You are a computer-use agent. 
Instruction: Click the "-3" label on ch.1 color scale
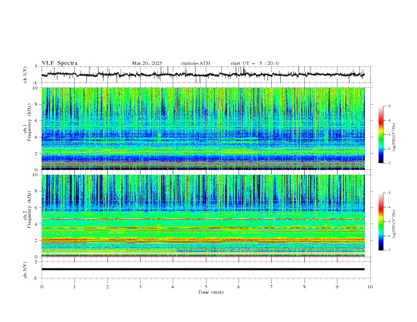pyautogui.click(x=389, y=106)
